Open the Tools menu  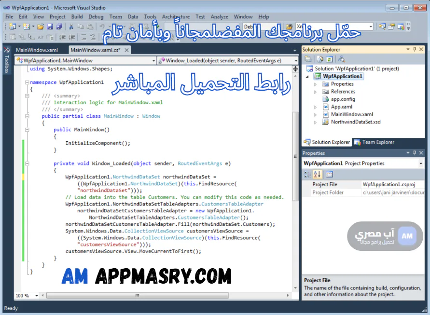(x=150, y=17)
